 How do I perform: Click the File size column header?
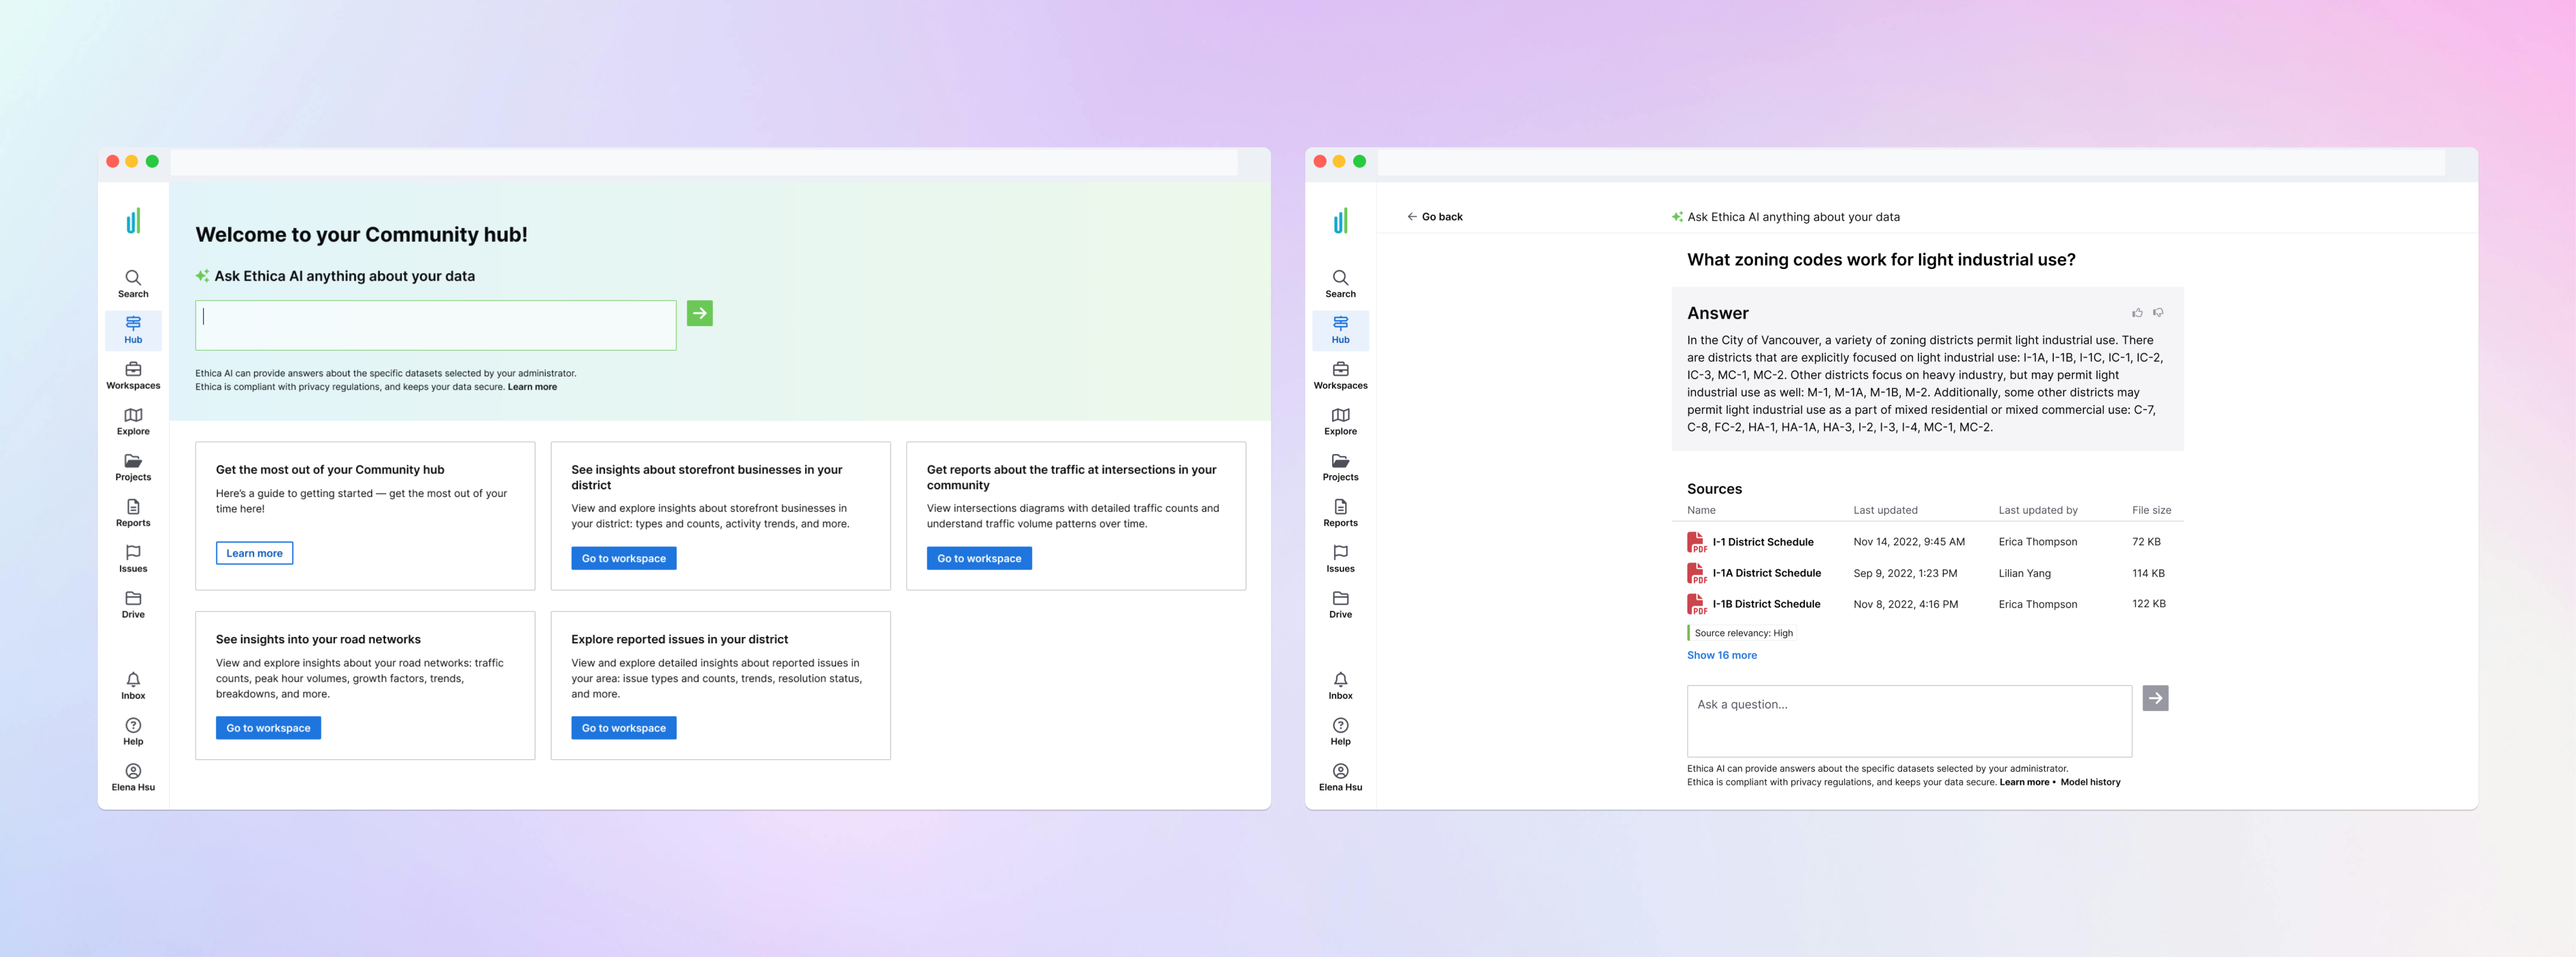pos(2151,511)
